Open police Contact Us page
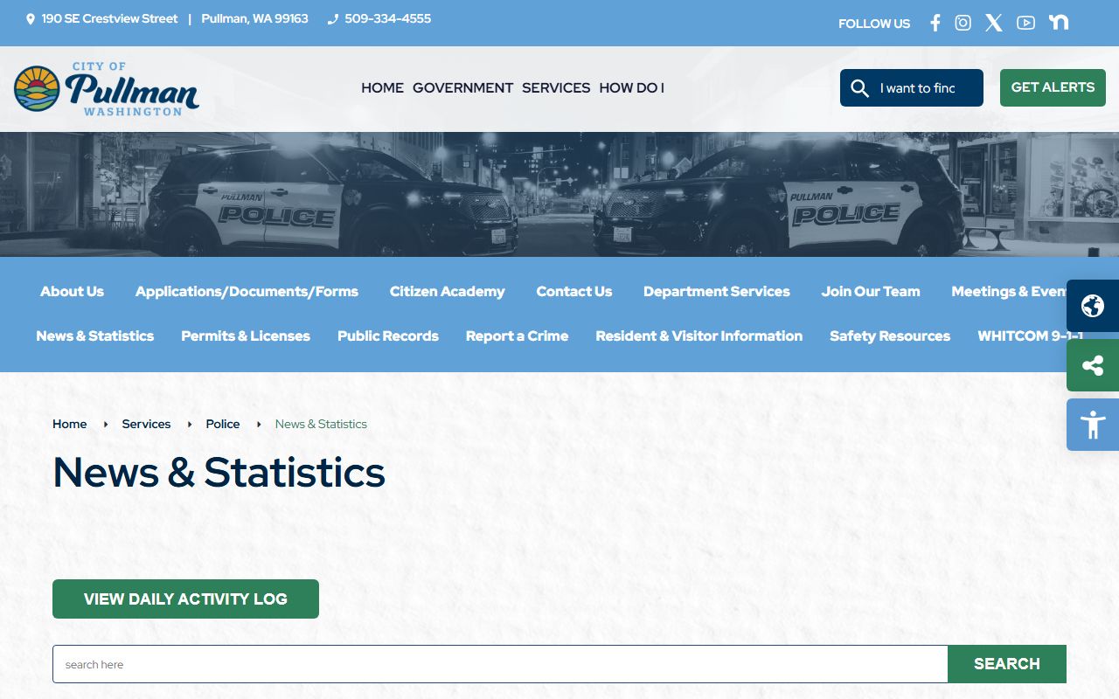The image size is (1119, 699). (x=573, y=291)
